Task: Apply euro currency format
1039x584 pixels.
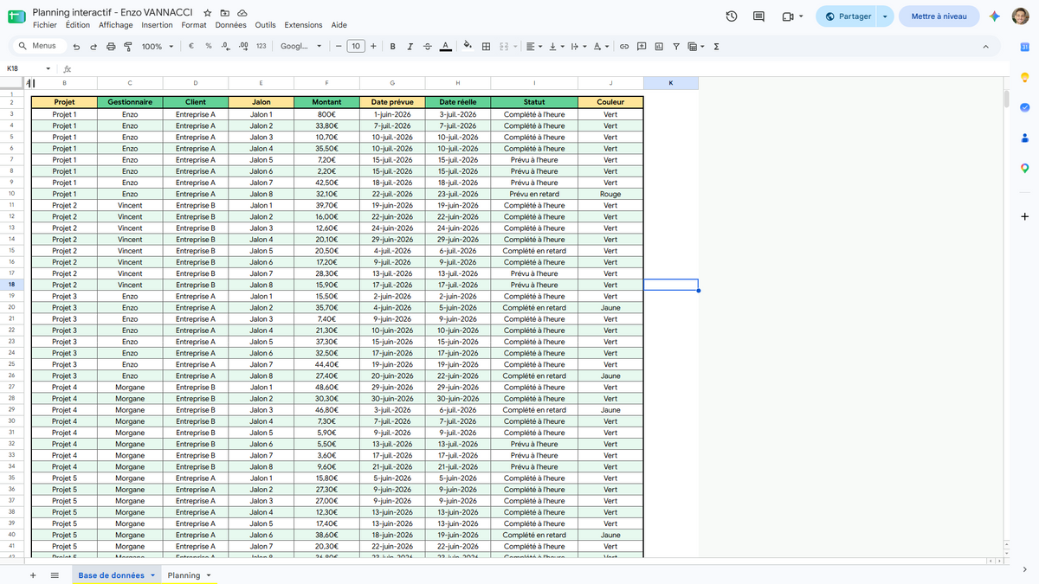Action: tap(190, 47)
